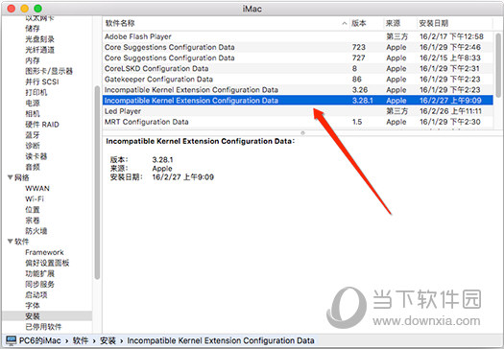Select 功能扩展 under 软件
504x349 pixels.
tap(40, 273)
